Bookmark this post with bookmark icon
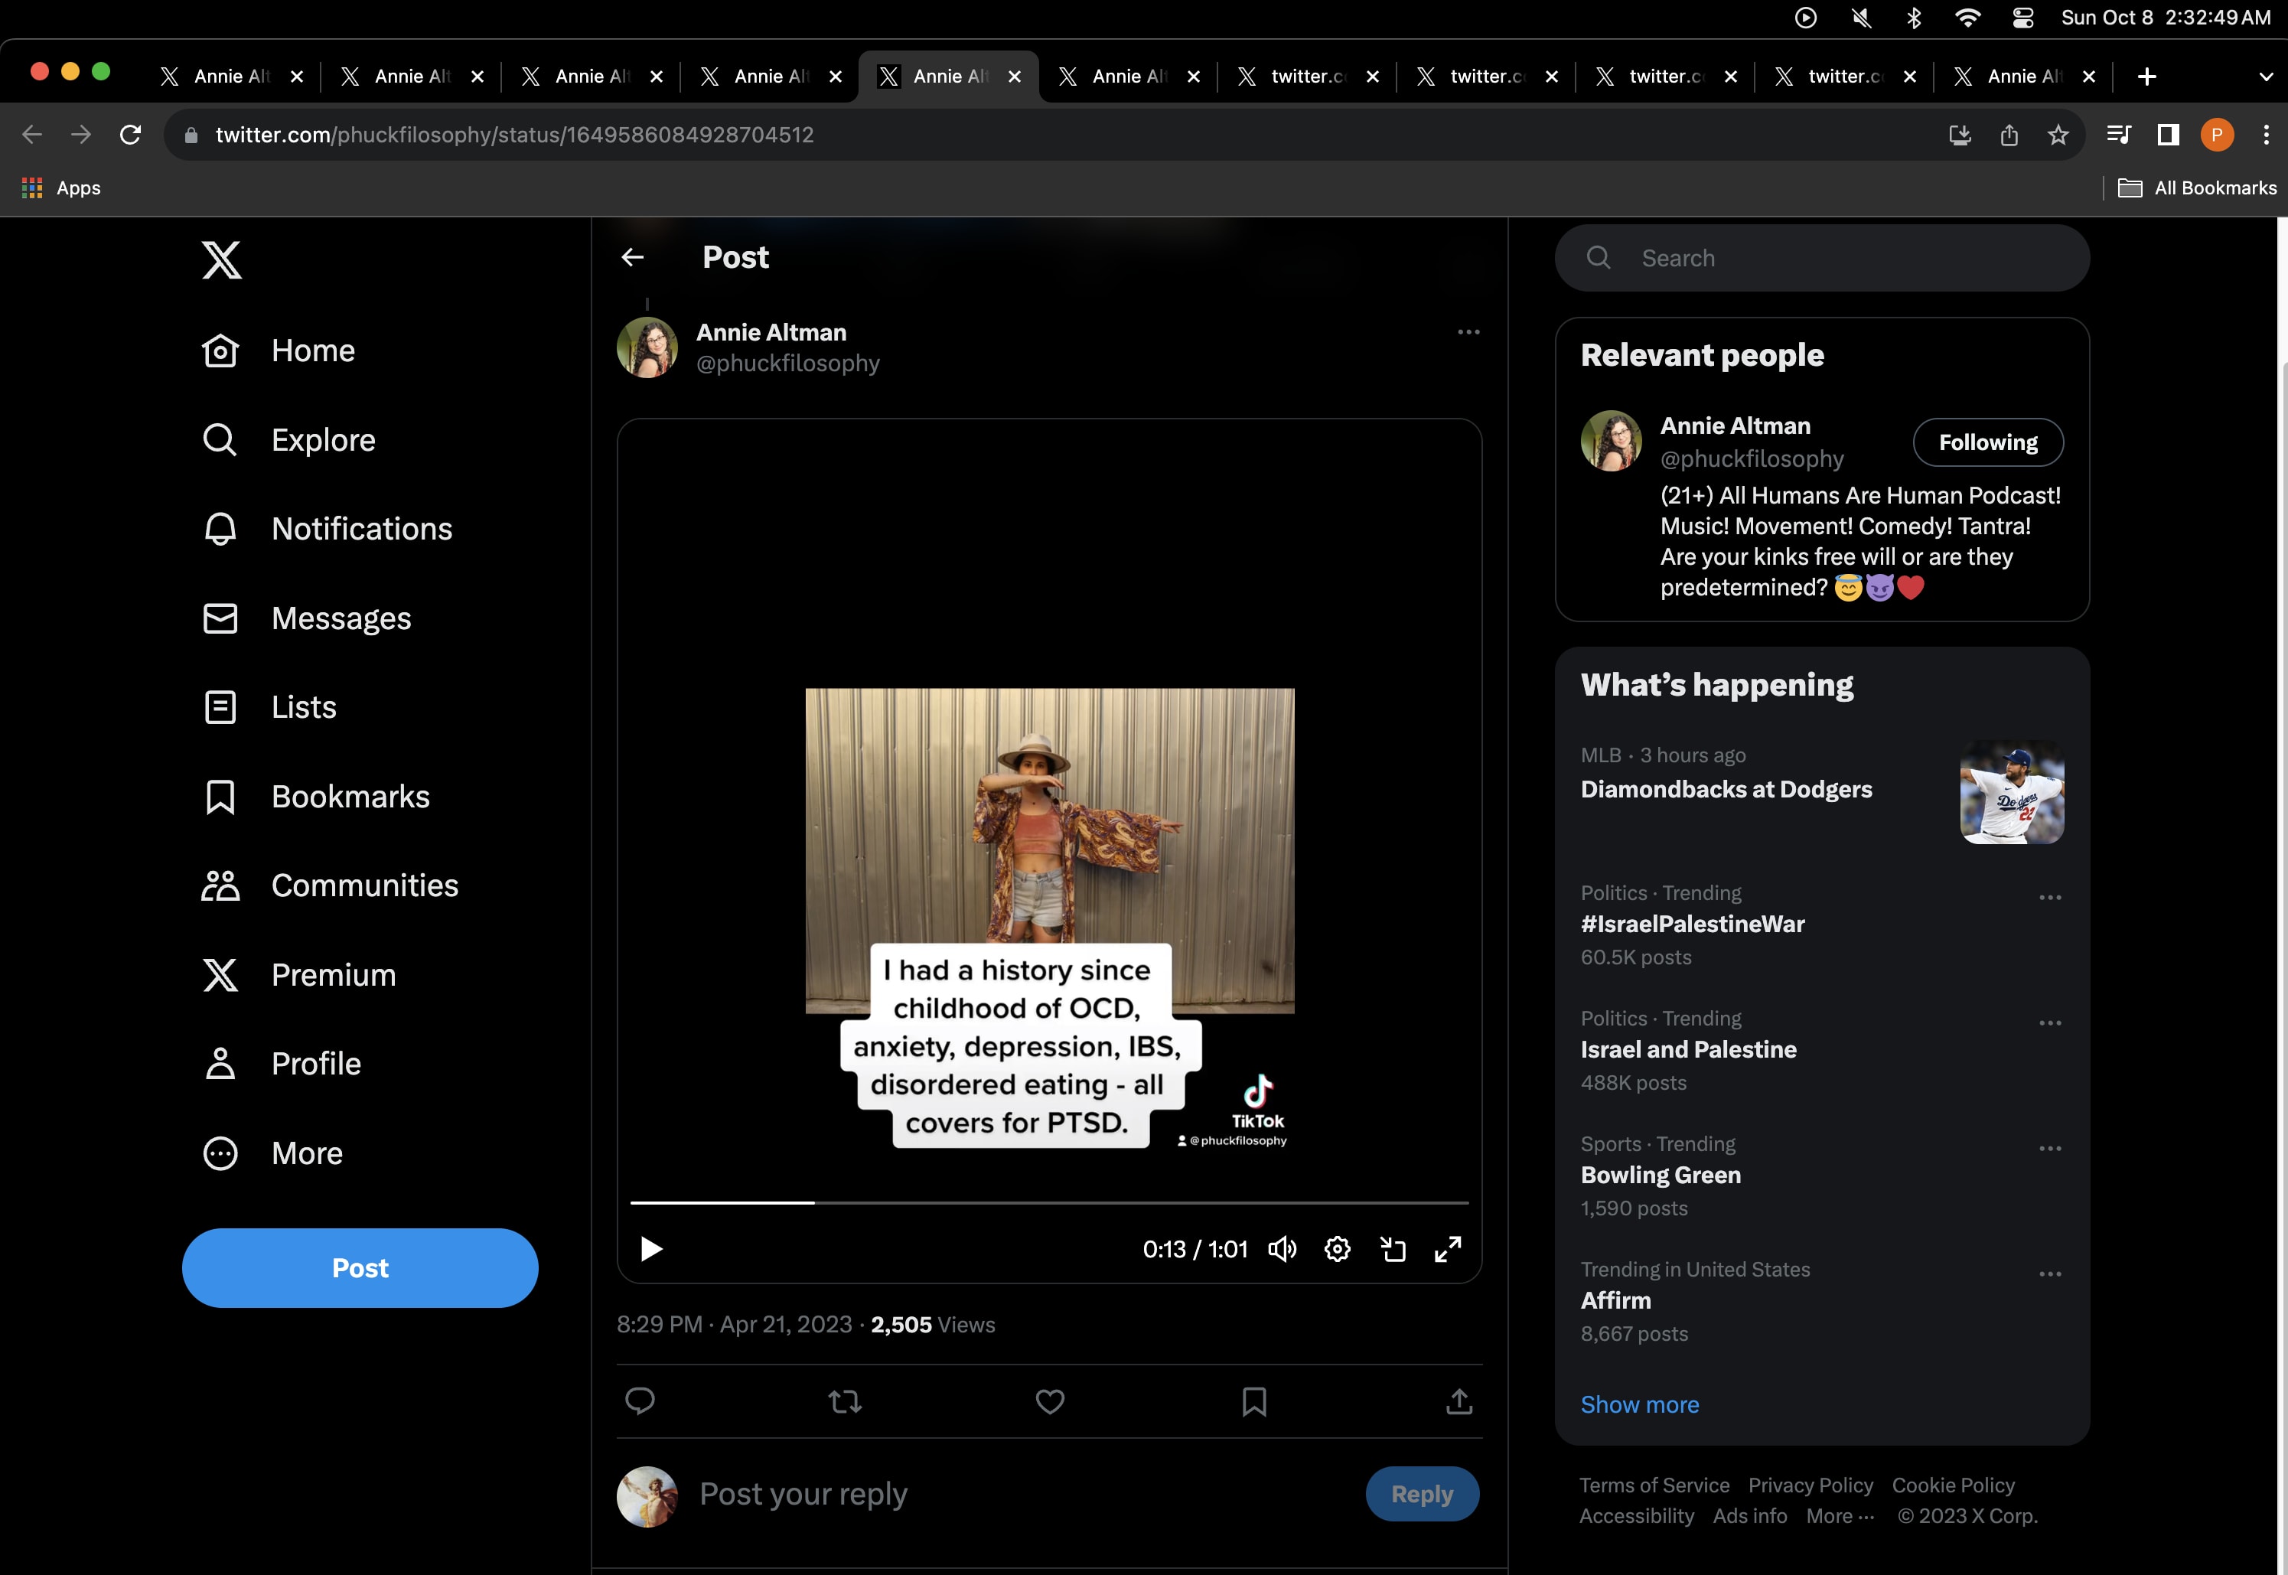The width and height of the screenshot is (2288, 1575). (x=1254, y=1401)
